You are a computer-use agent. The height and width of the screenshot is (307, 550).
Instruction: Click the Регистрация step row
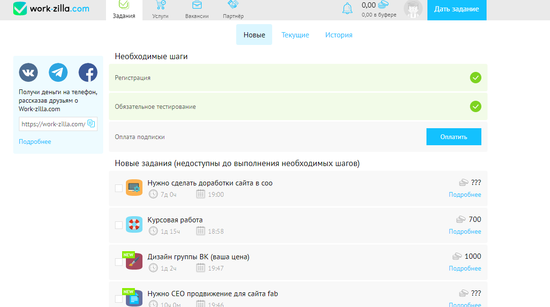click(x=298, y=78)
